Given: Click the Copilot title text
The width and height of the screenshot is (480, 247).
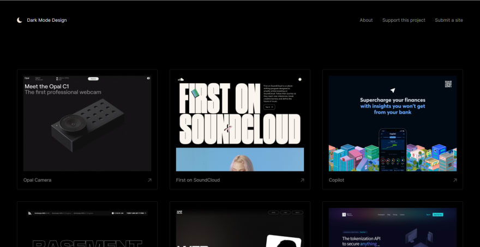Looking at the screenshot, I should (337, 180).
